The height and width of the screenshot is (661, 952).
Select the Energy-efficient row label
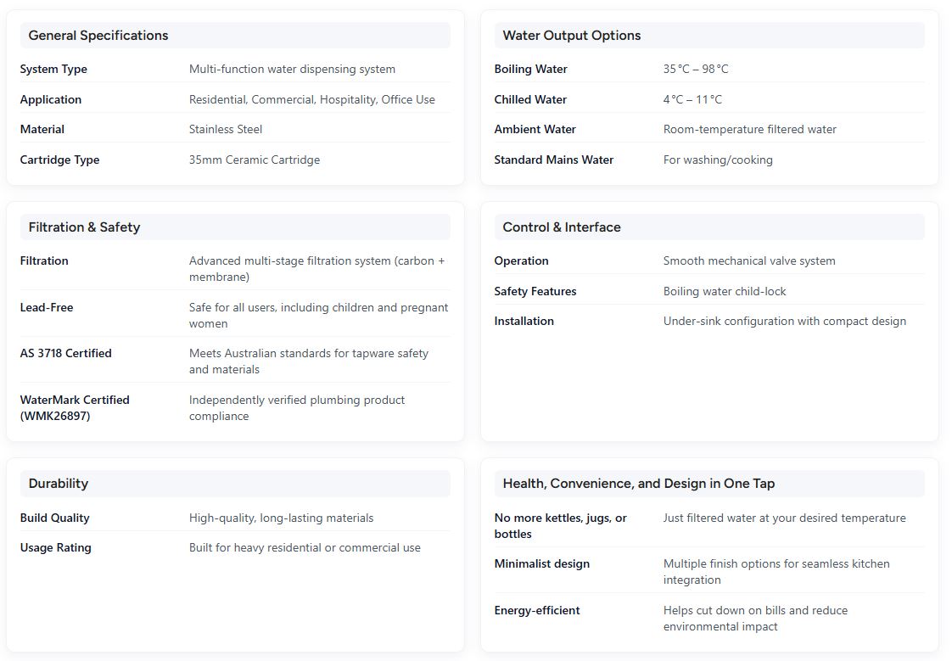(x=537, y=611)
